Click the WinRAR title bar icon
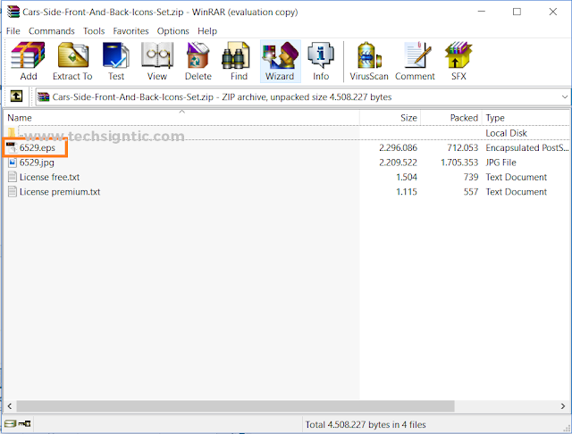This screenshot has width=572, height=434. click(13, 12)
